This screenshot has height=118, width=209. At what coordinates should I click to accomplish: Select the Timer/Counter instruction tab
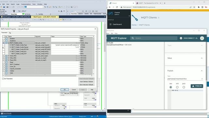pos(97,14)
